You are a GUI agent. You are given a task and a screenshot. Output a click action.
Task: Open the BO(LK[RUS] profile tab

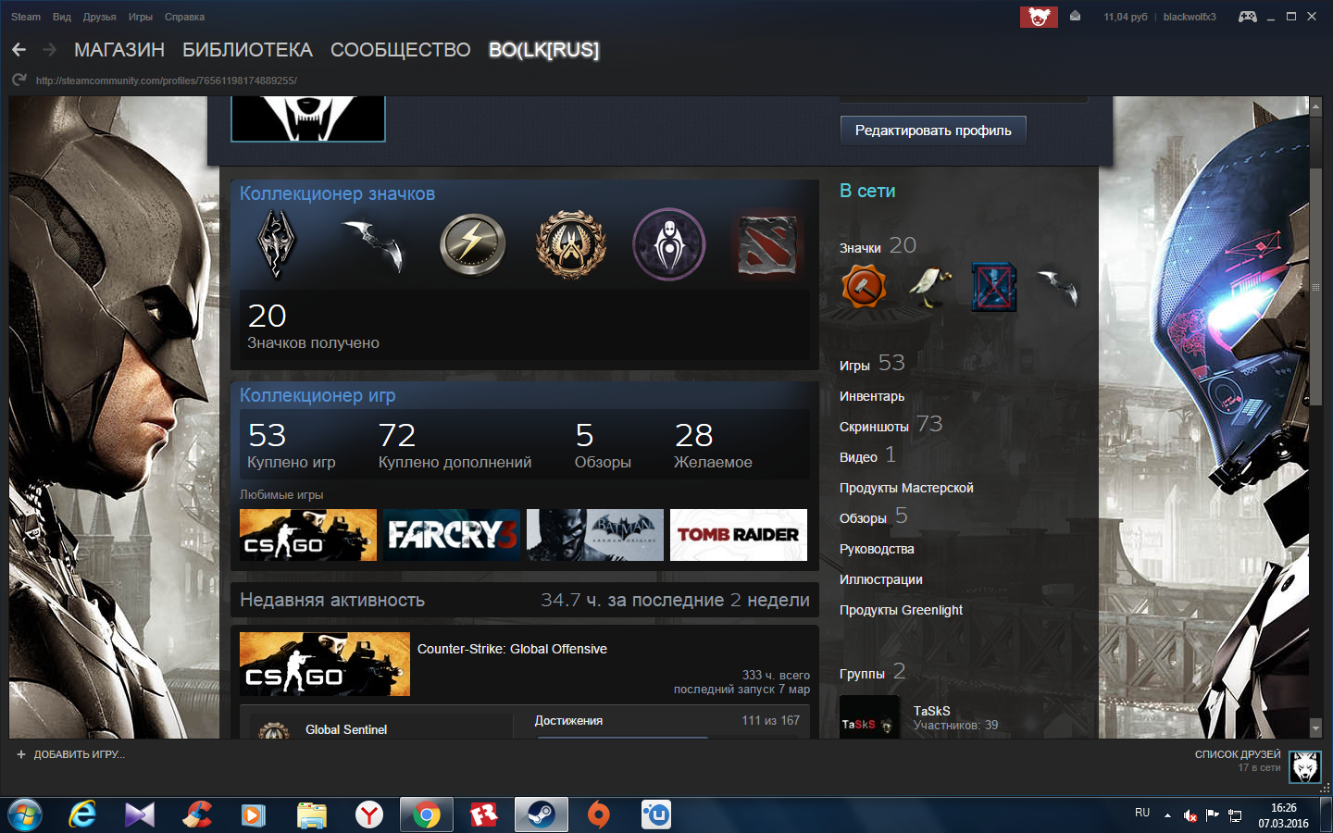pos(543,50)
